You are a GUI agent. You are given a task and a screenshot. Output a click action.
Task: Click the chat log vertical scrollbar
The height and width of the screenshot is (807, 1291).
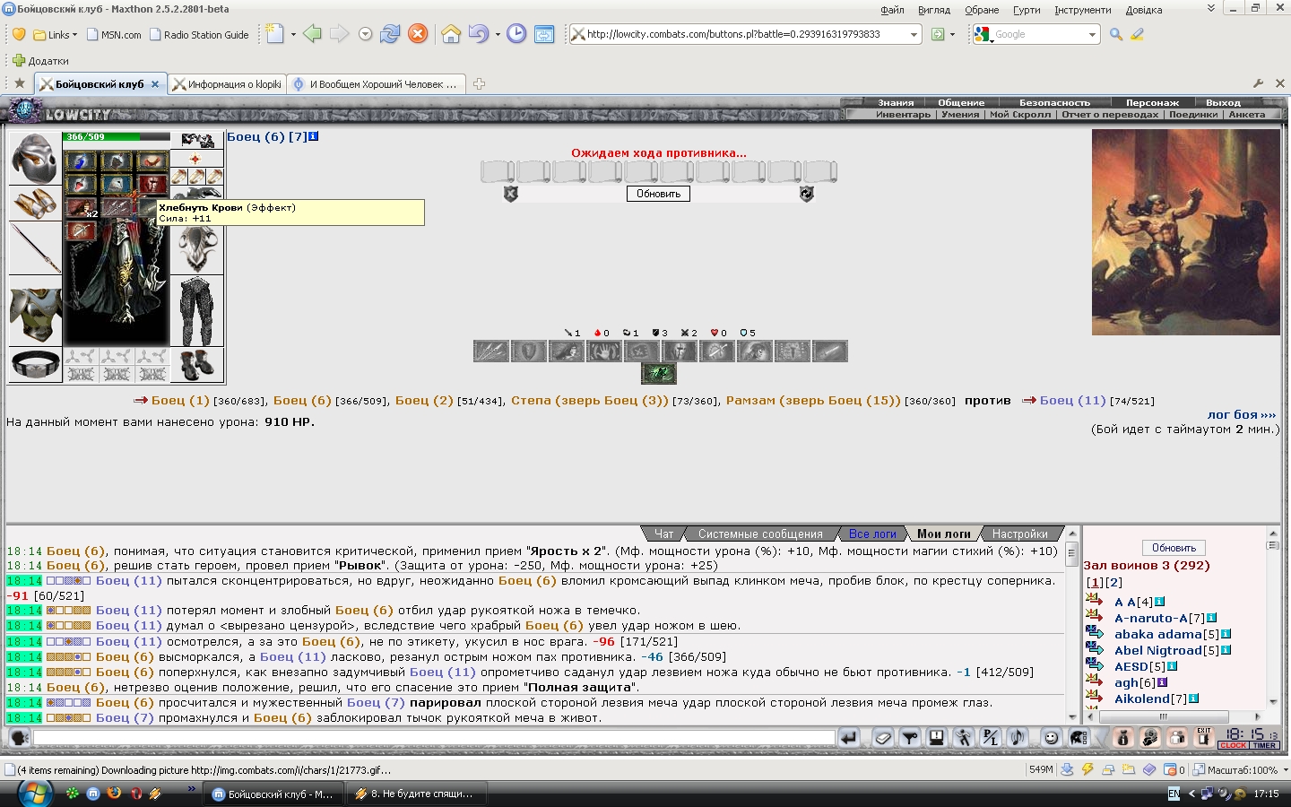[x=1071, y=625]
